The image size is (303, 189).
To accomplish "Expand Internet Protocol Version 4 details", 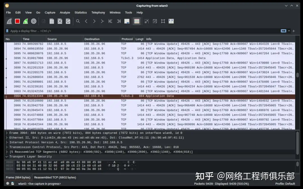I will point(6,142).
